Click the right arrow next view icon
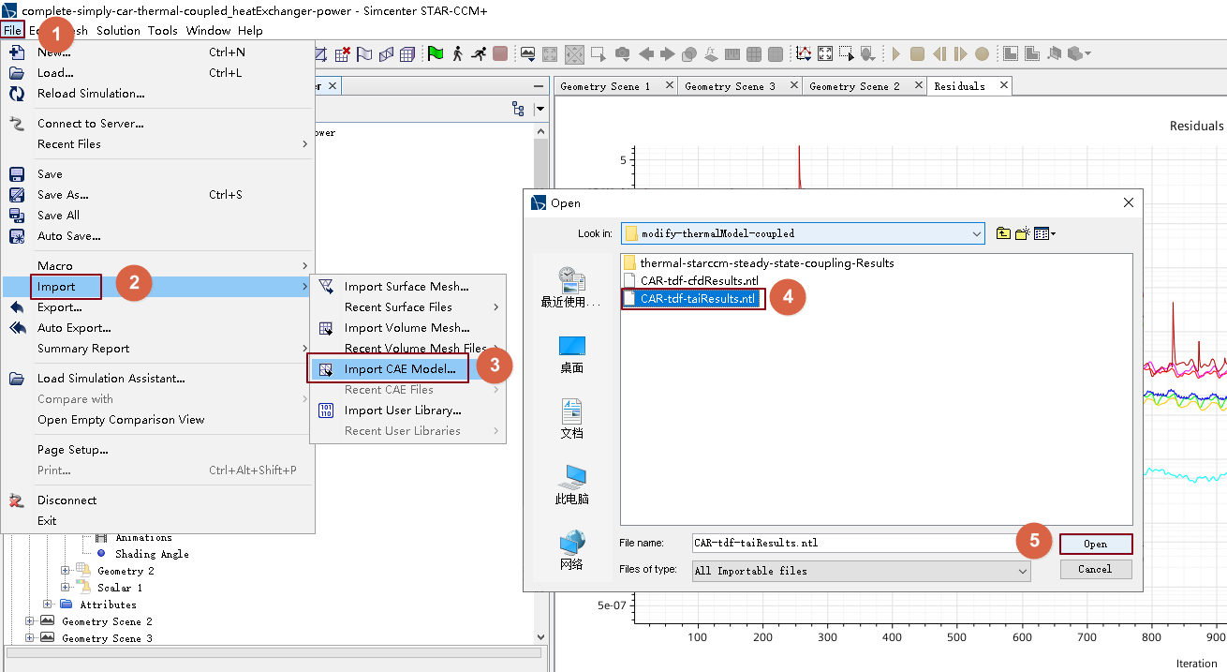This screenshot has width=1227, height=672. (667, 53)
